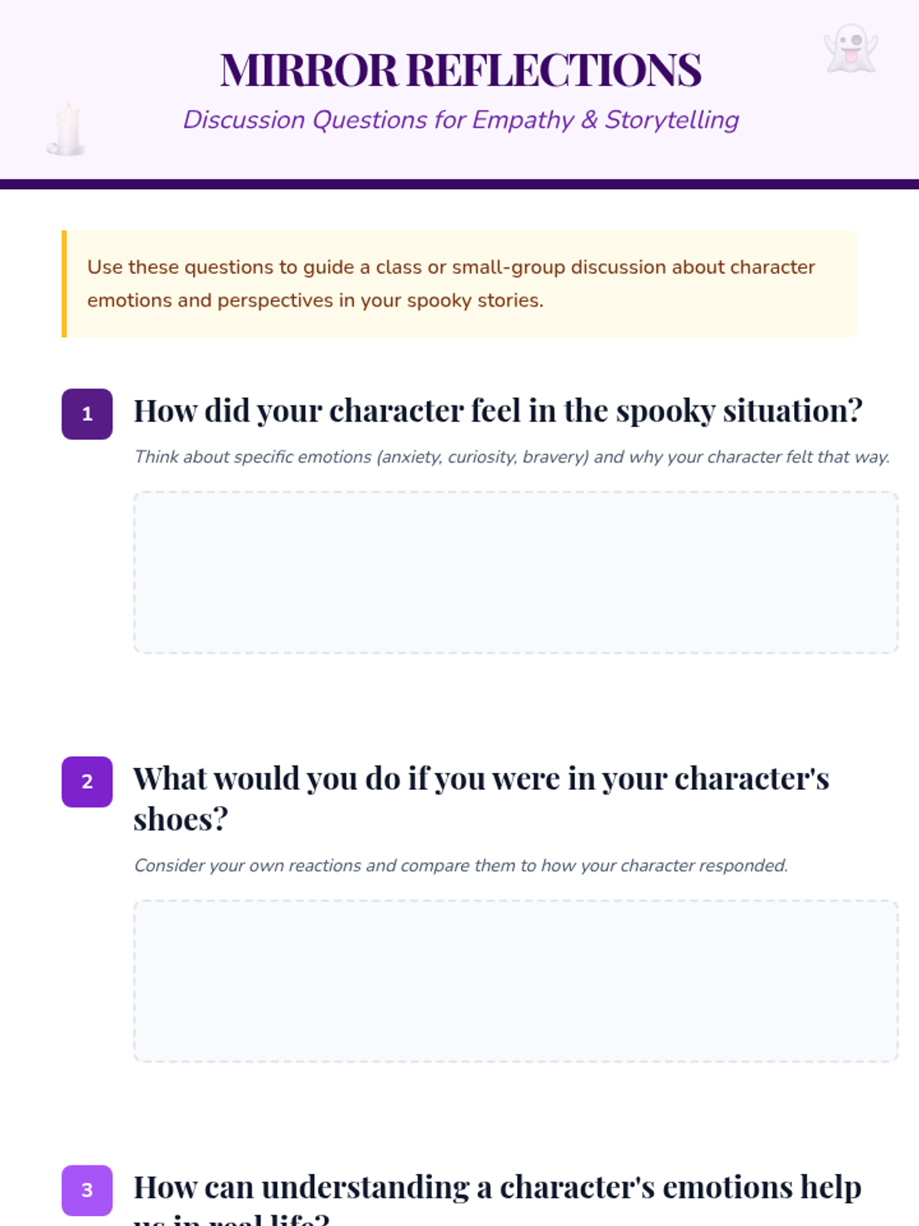Click the dark purple header divider bar
The height and width of the screenshot is (1226, 919).
460,184
